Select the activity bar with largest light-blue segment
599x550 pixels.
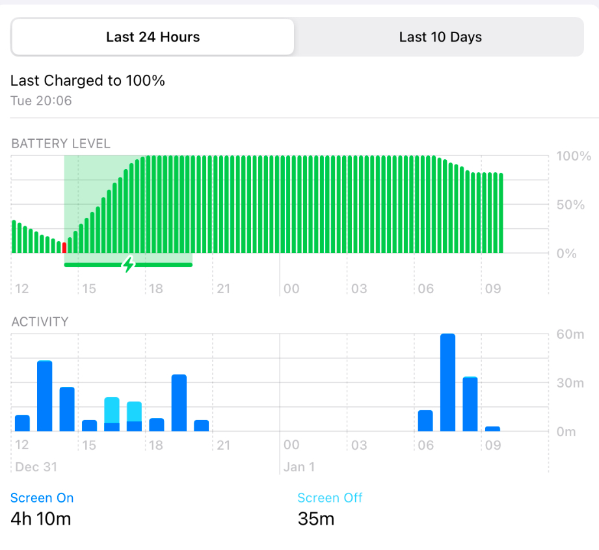coord(112,410)
